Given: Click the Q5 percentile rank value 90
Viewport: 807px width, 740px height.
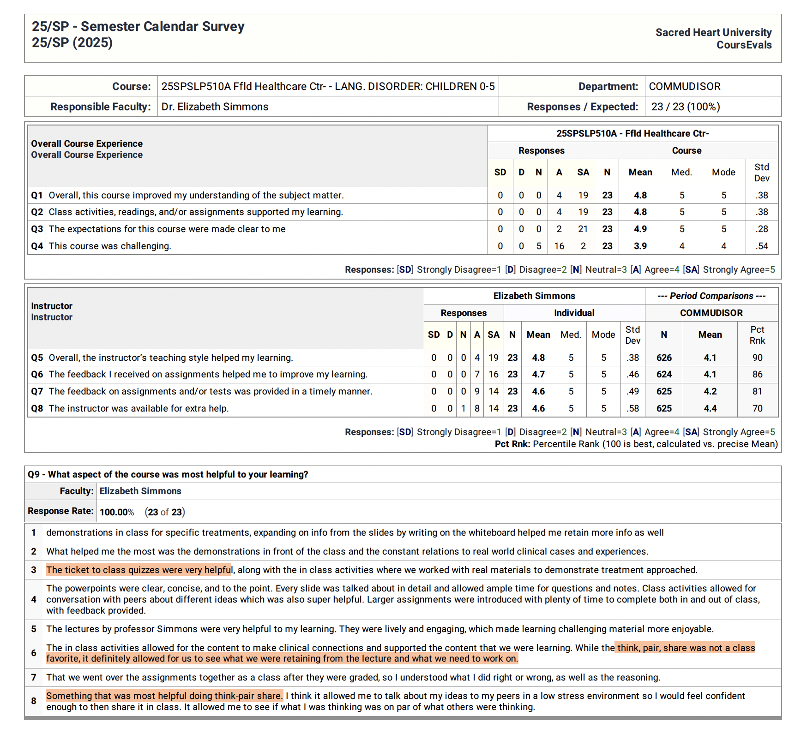Looking at the screenshot, I should [x=757, y=358].
